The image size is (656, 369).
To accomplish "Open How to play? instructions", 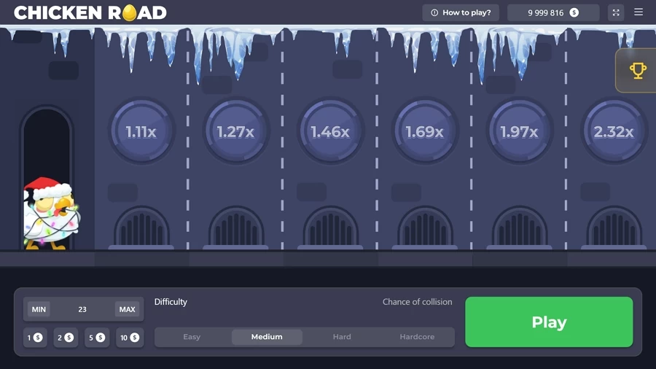I will tap(461, 12).
